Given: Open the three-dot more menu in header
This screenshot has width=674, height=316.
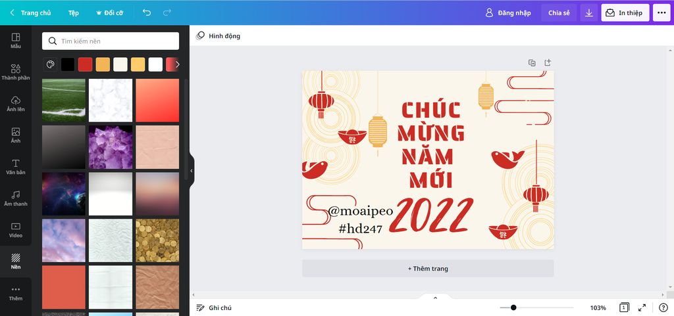Looking at the screenshot, I should (x=662, y=13).
